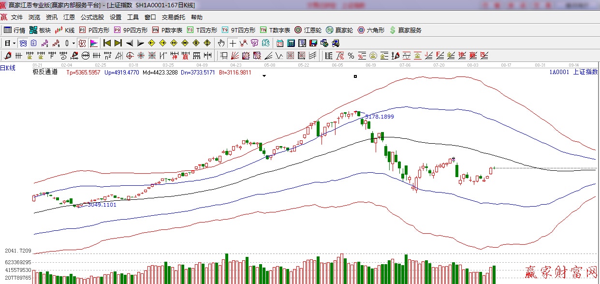Toggle the crosshair cursor button
Screen dimensions: 600x284
coord(233,43)
